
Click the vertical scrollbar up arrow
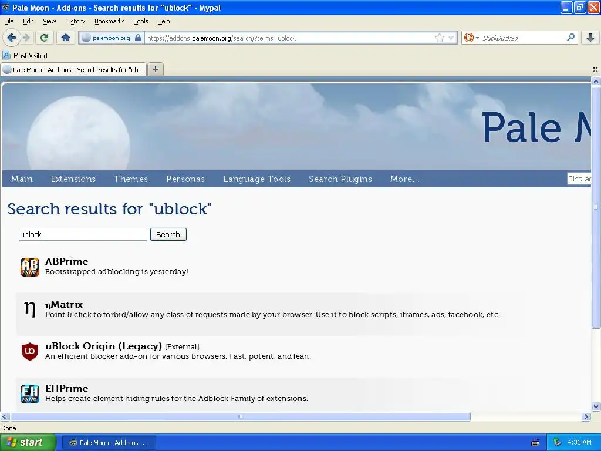click(x=596, y=81)
